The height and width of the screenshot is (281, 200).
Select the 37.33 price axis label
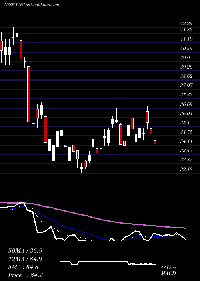[x=186, y=95]
